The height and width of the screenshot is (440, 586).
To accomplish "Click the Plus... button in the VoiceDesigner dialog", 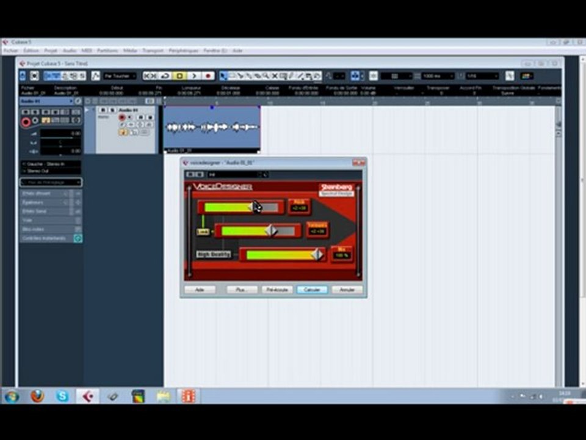I will pyautogui.click(x=242, y=290).
